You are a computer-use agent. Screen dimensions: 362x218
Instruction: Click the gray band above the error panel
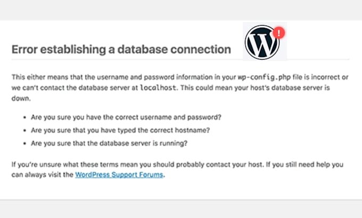pos(181,10)
